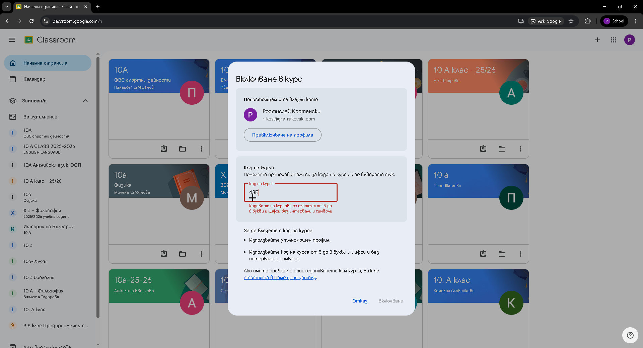
Task: Reload the page in browser
Action: tap(31, 21)
